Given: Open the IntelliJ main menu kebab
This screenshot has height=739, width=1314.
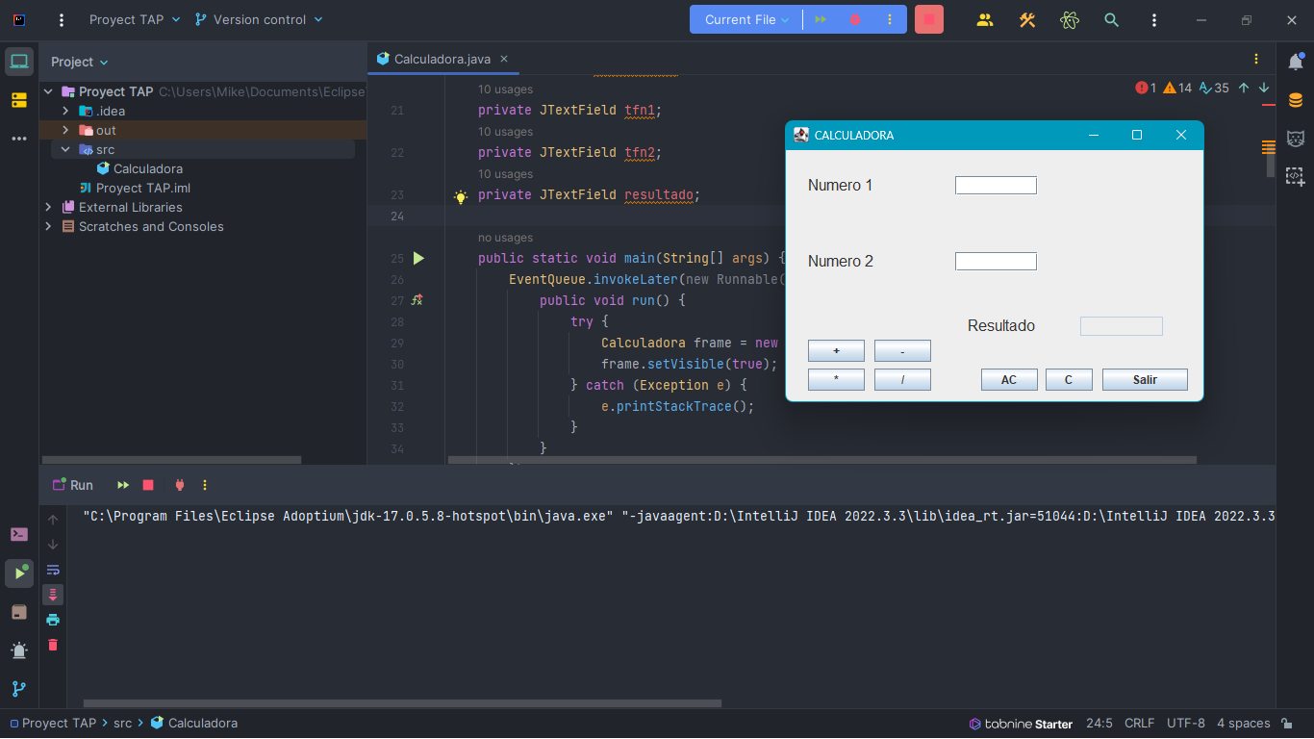Looking at the screenshot, I should click(63, 19).
